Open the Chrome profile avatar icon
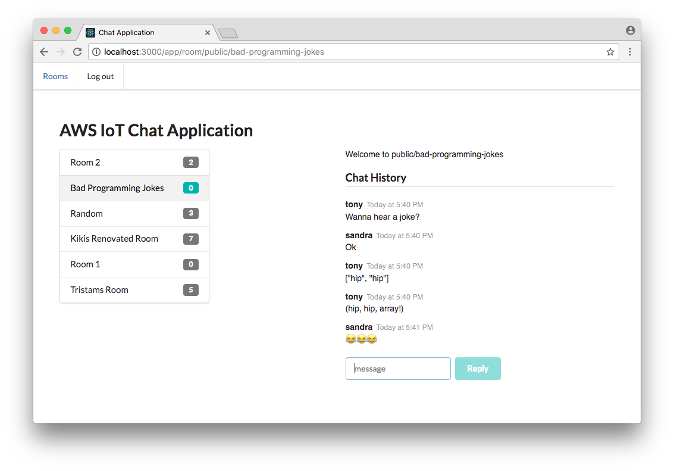Screen dimensions: 674x471 (630, 30)
